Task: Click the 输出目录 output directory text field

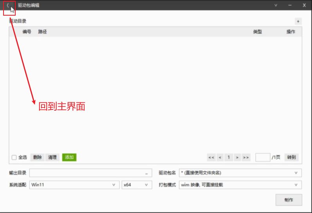Action: (x=86, y=173)
